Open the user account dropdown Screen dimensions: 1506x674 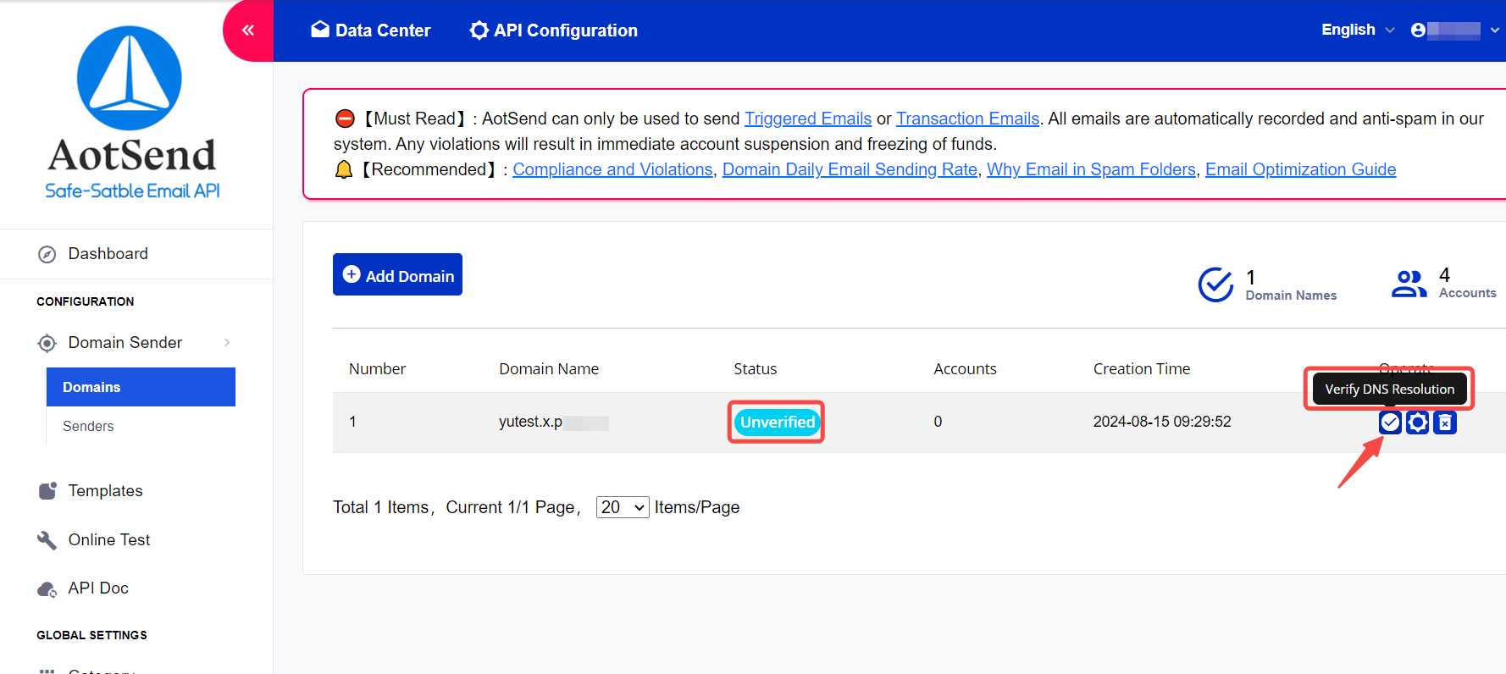click(x=1455, y=30)
